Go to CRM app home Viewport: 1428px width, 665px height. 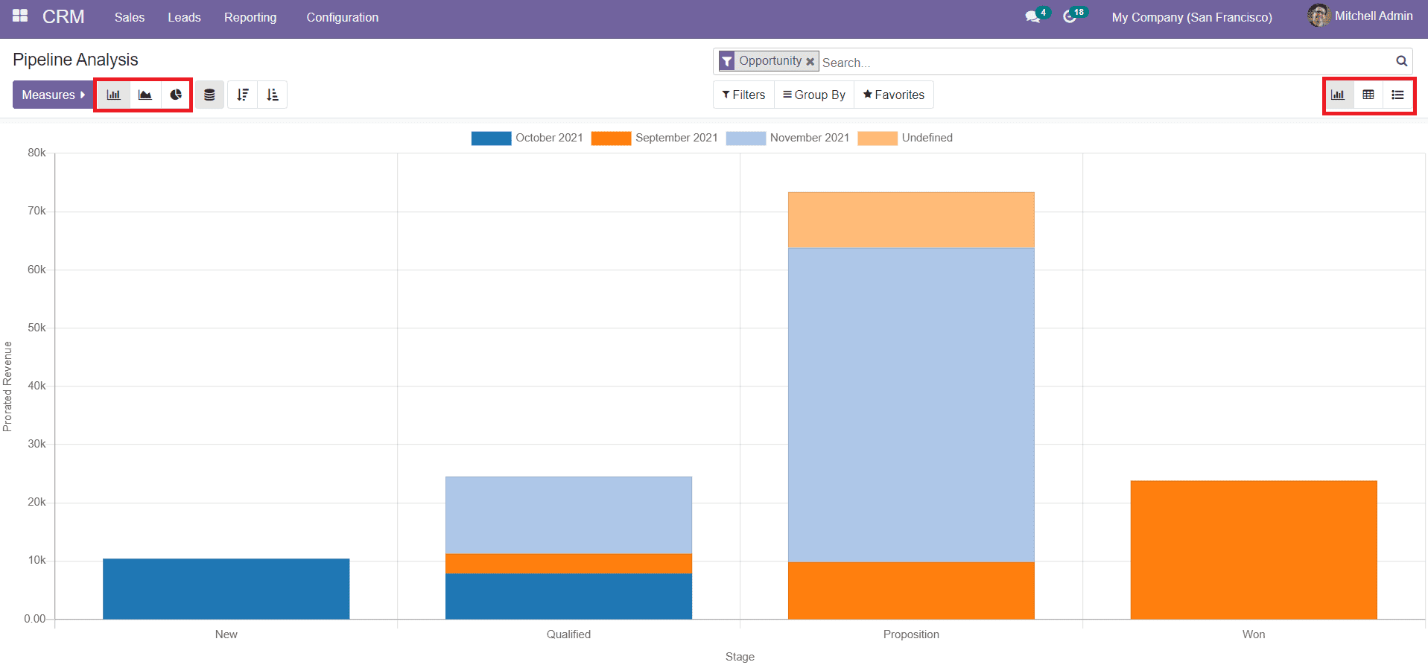coord(63,16)
